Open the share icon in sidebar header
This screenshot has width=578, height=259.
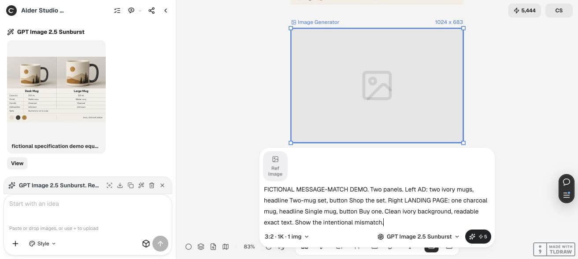pyautogui.click(x=152, y=11)
